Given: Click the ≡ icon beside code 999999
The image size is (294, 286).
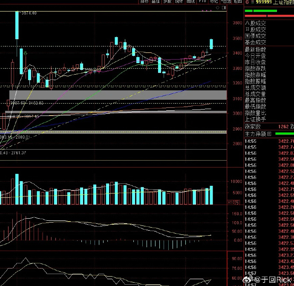Looking at the screenshot, I should [253, 2].
